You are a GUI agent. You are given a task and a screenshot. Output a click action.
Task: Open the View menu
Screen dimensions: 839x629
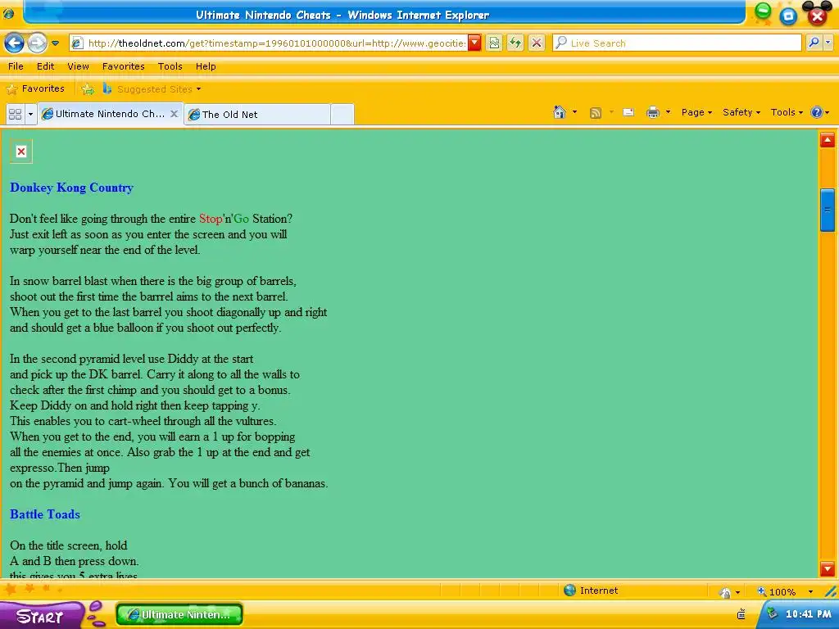pyautogui.click(x=78, y=66)
